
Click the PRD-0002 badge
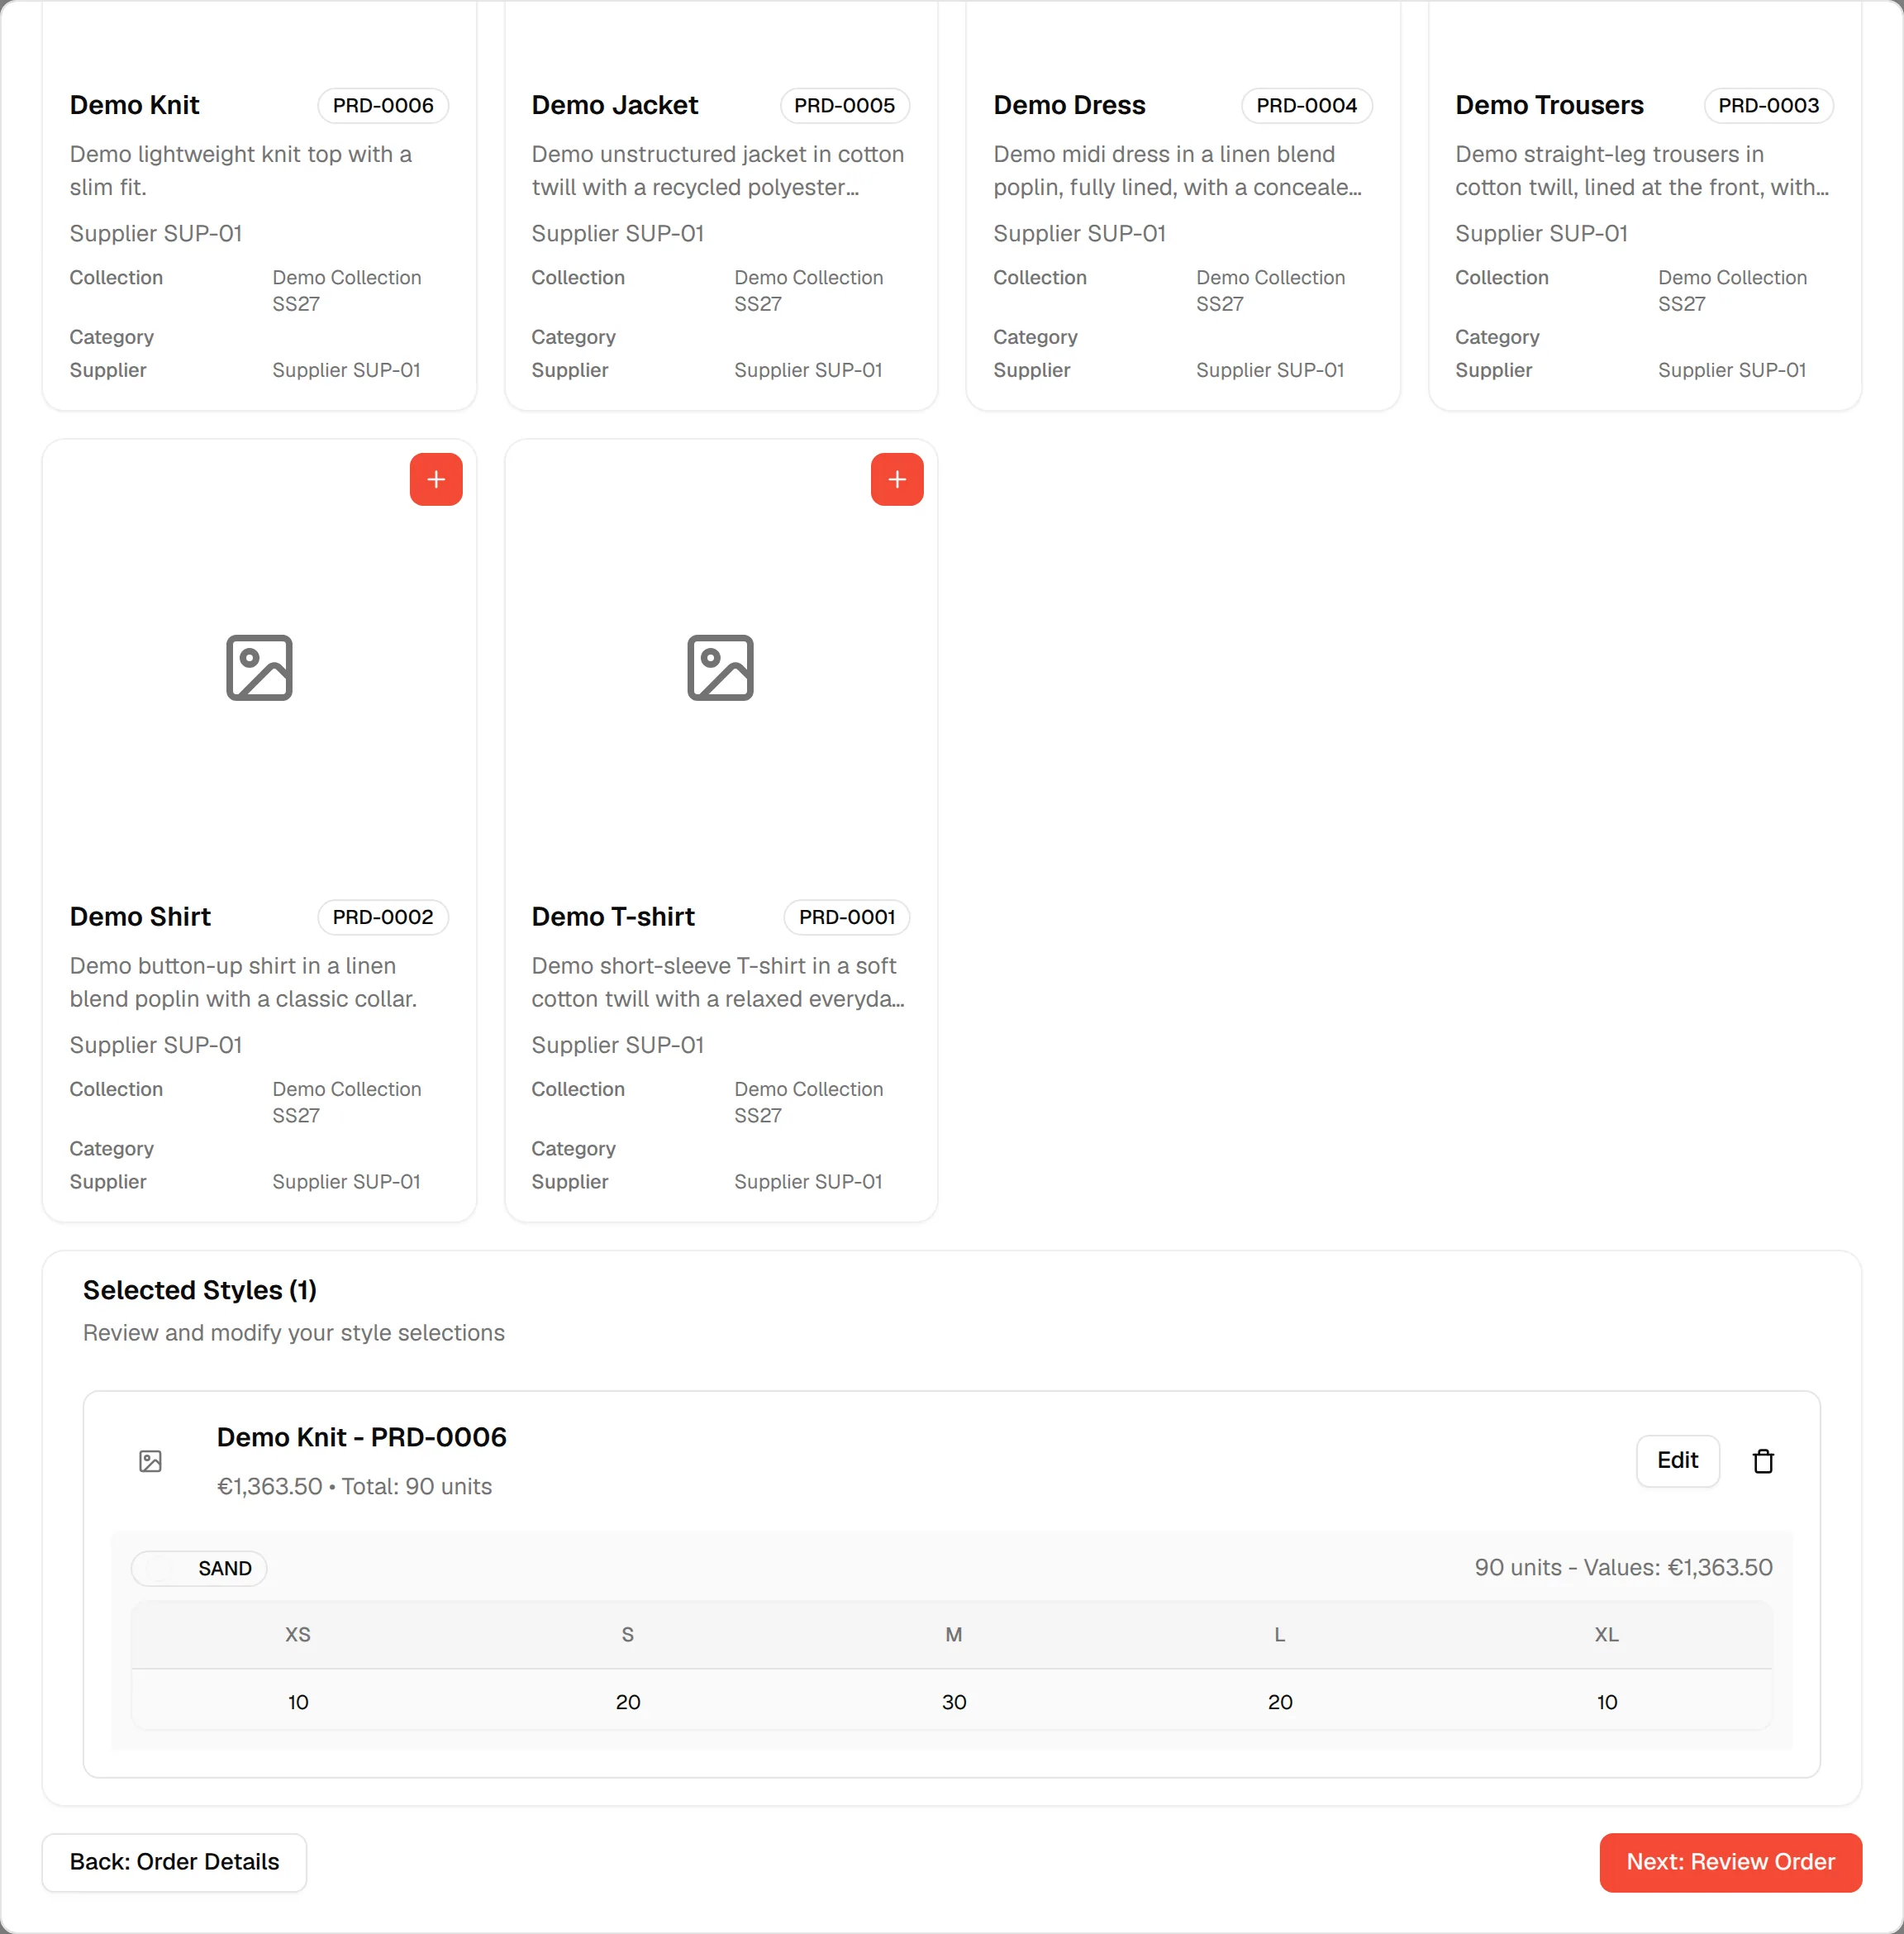click(383, 917)
